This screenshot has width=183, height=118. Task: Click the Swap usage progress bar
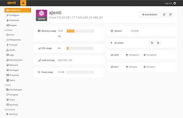(80, 72)
